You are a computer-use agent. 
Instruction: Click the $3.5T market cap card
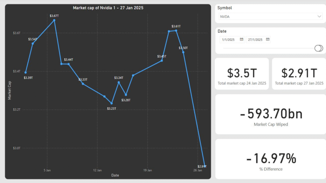pos(242,74)
